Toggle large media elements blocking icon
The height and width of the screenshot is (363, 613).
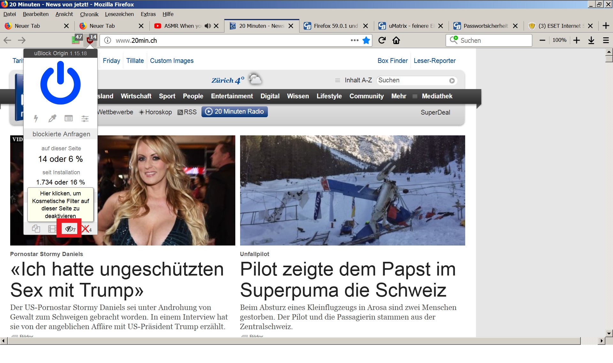[52, 229]
